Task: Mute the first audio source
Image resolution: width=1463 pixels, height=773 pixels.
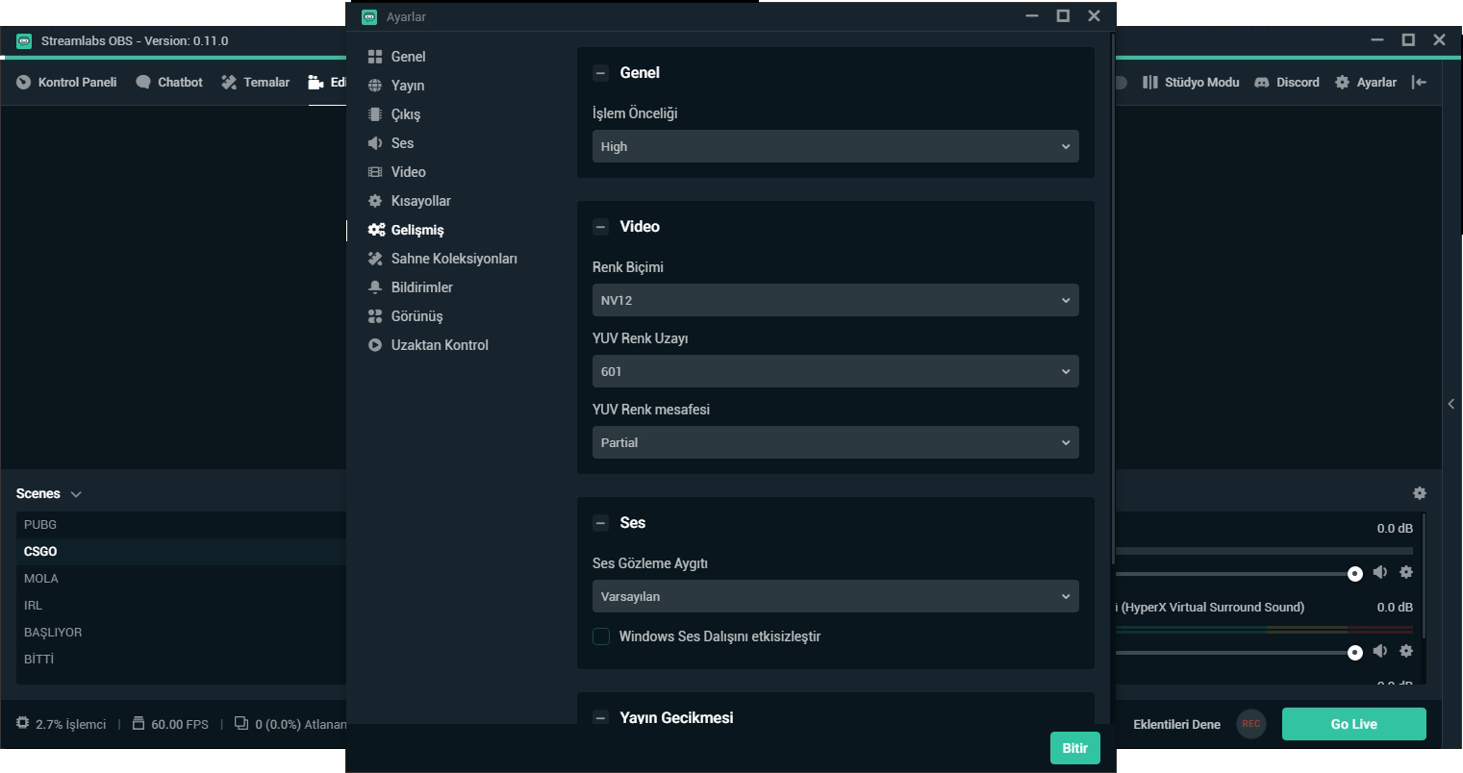Action: [1380, 572]
